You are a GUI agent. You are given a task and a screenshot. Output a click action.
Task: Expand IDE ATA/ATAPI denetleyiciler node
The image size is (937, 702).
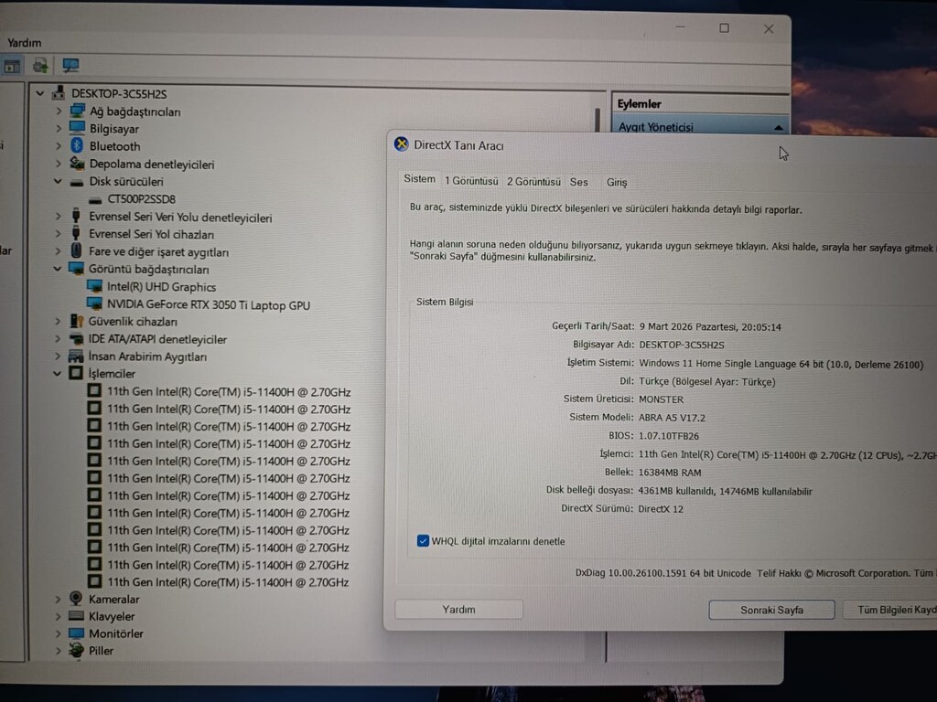pos(58,338)
